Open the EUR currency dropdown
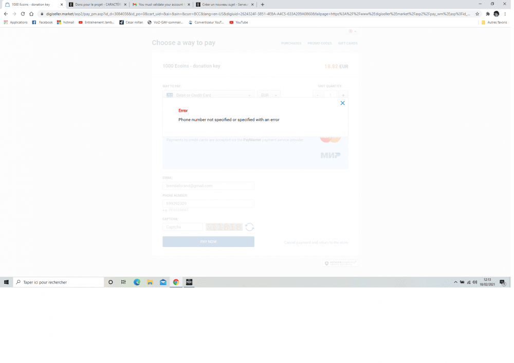Screen dimensions: 514x363 [x=269, y=95]
